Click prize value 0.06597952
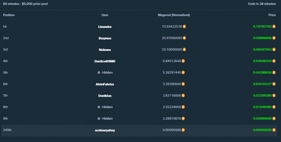 [x=262, y=49]
